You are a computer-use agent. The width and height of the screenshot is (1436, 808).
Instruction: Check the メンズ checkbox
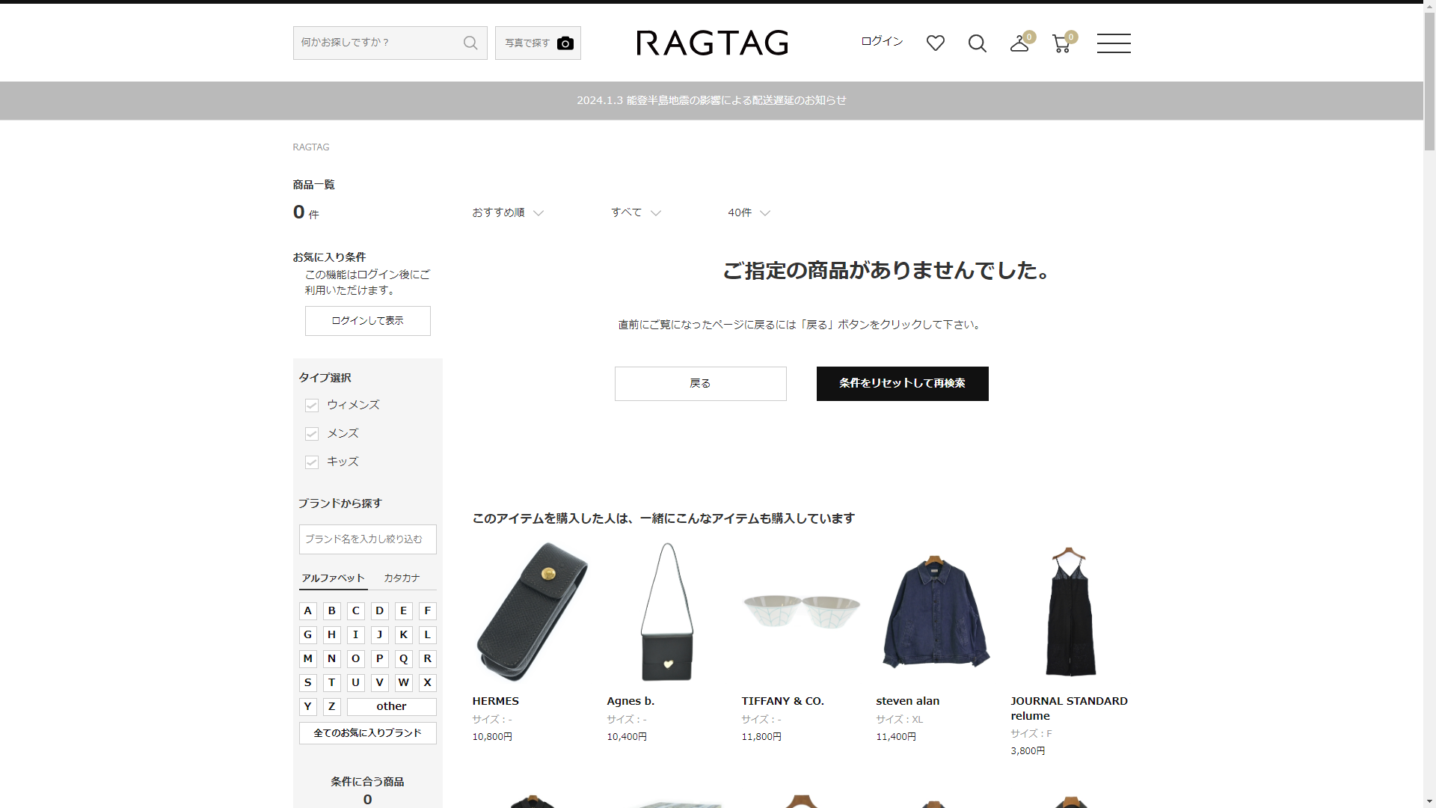(312, 434)
